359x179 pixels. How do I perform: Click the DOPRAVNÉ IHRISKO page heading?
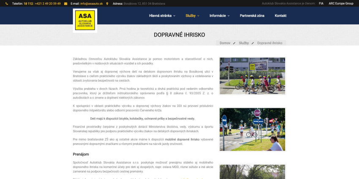tap(179, 35)
